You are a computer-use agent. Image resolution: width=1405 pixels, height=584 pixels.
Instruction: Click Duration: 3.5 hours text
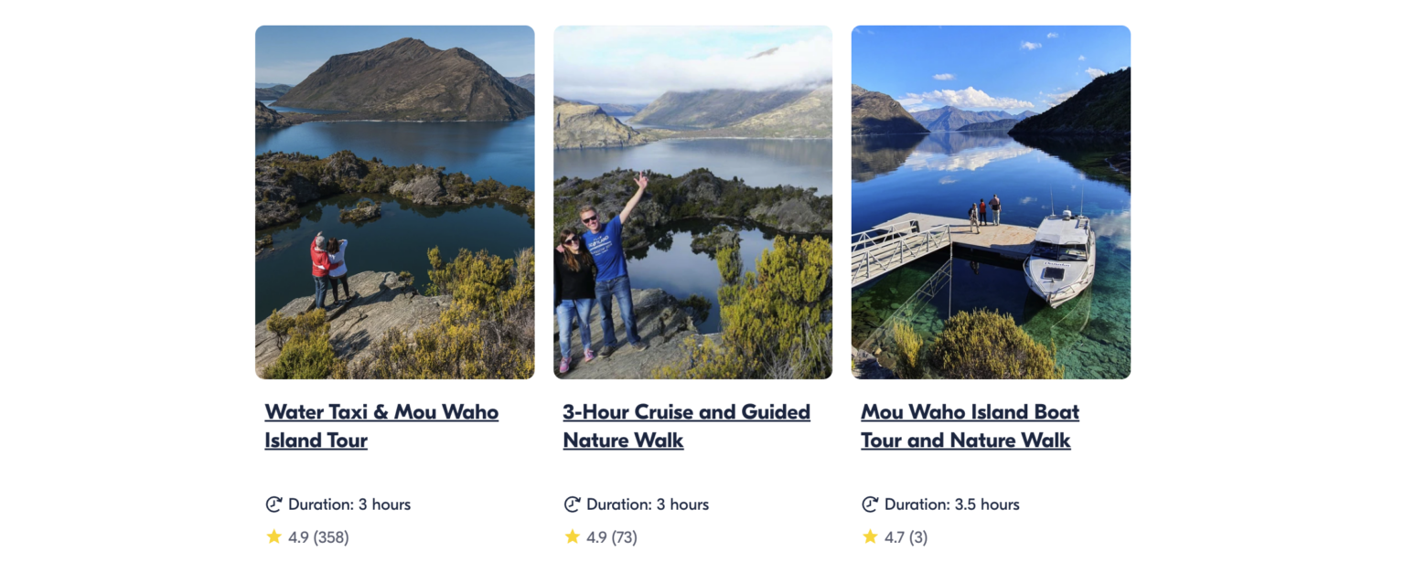click(x=951, y=504)
